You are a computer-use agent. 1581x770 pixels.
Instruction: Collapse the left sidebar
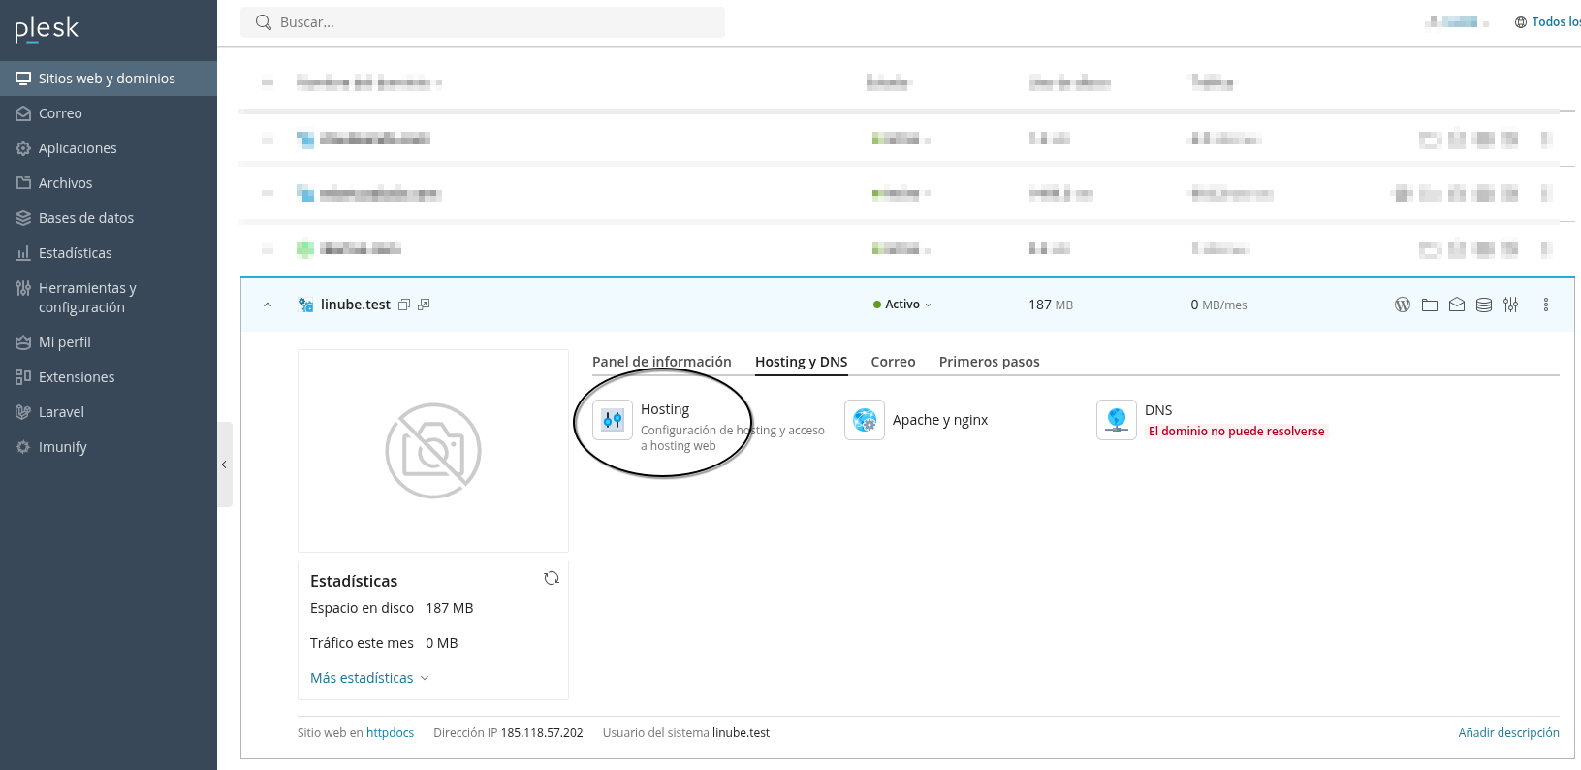tap(224, 465)
